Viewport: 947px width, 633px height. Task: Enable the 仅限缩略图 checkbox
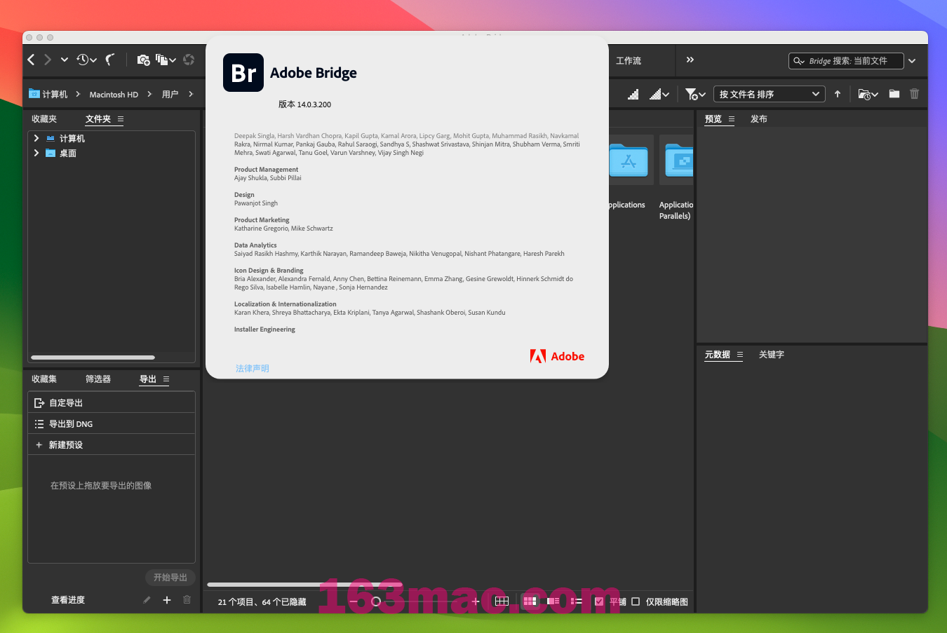coord(636,601)
